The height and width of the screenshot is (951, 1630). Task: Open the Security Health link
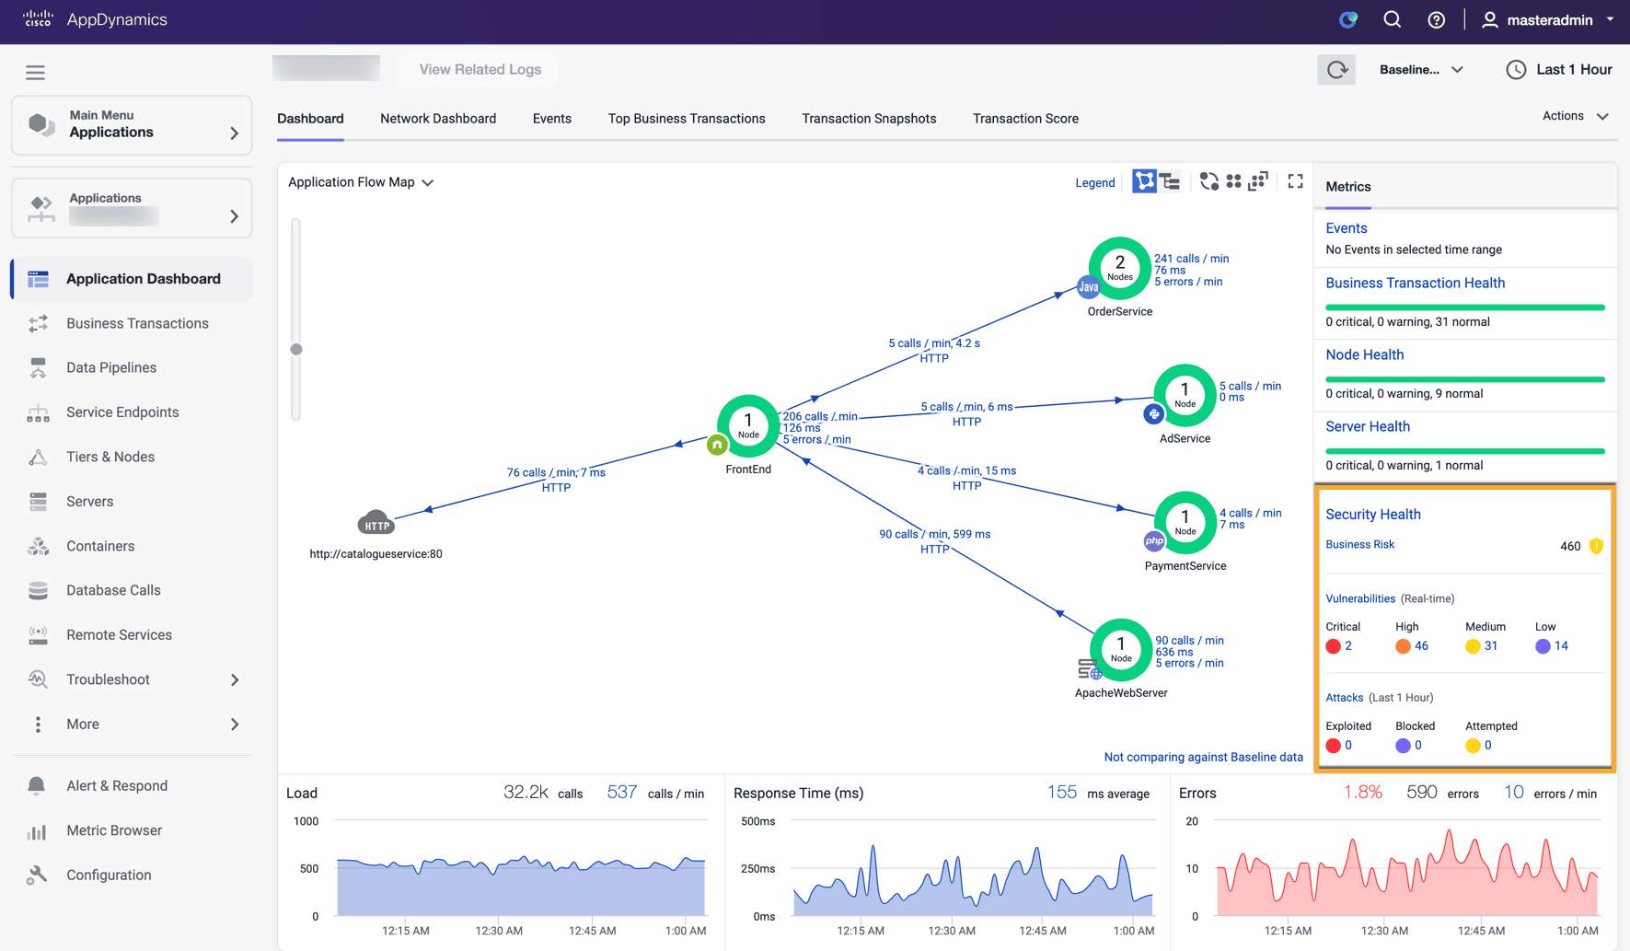click(x=1372, y=514)
